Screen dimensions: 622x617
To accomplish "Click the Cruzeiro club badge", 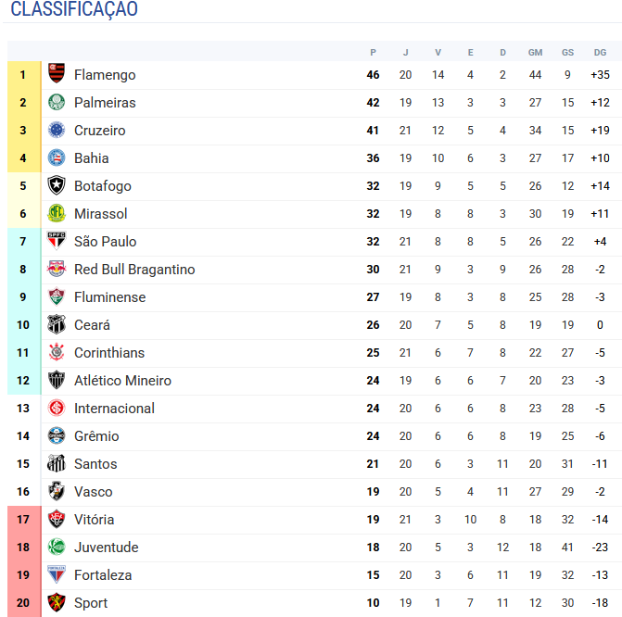I will [57, 130].
